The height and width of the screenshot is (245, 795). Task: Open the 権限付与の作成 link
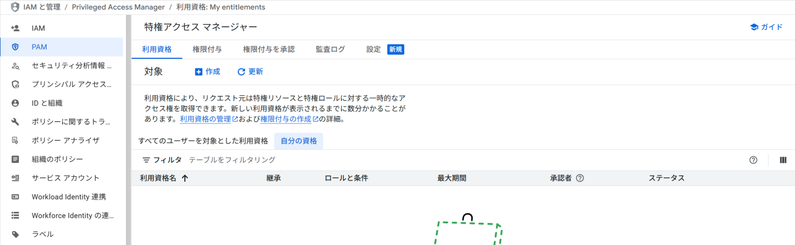click(x=289, y=119)
